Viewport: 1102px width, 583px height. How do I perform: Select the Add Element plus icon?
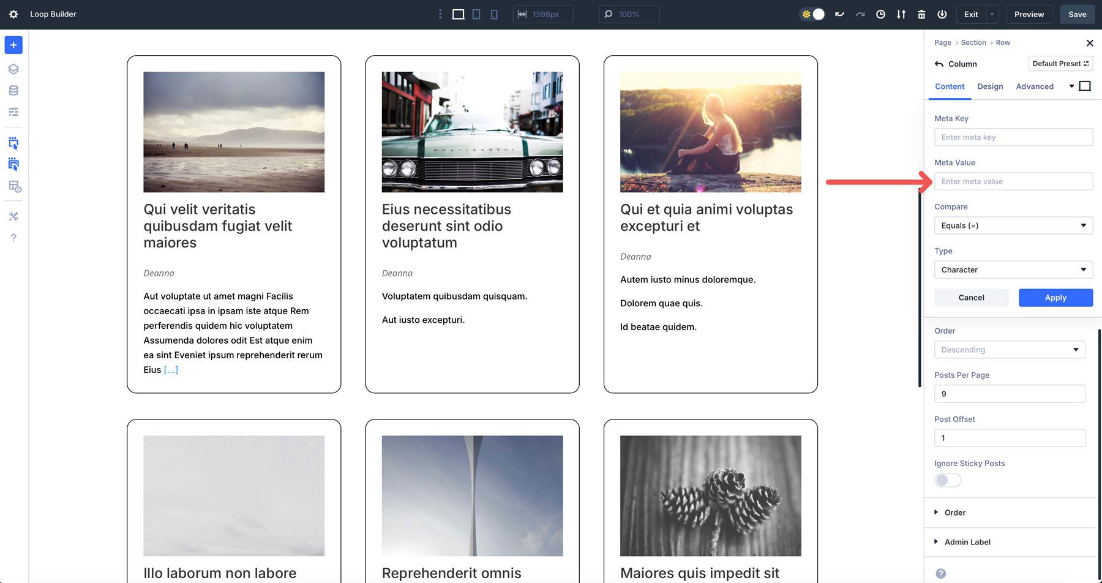click(x=13, y=45)
